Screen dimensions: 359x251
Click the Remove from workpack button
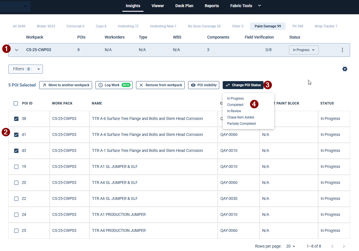tap(160, 85)
